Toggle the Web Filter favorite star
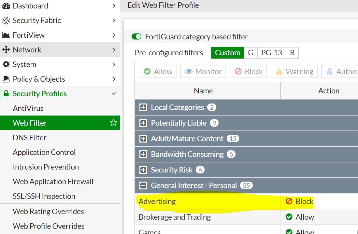 pos(113,123)
